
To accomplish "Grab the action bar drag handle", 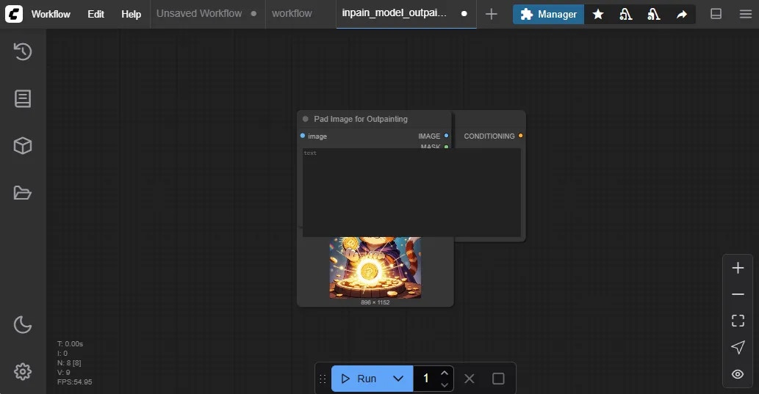I will pyautogui.click(x=323, y=379).
